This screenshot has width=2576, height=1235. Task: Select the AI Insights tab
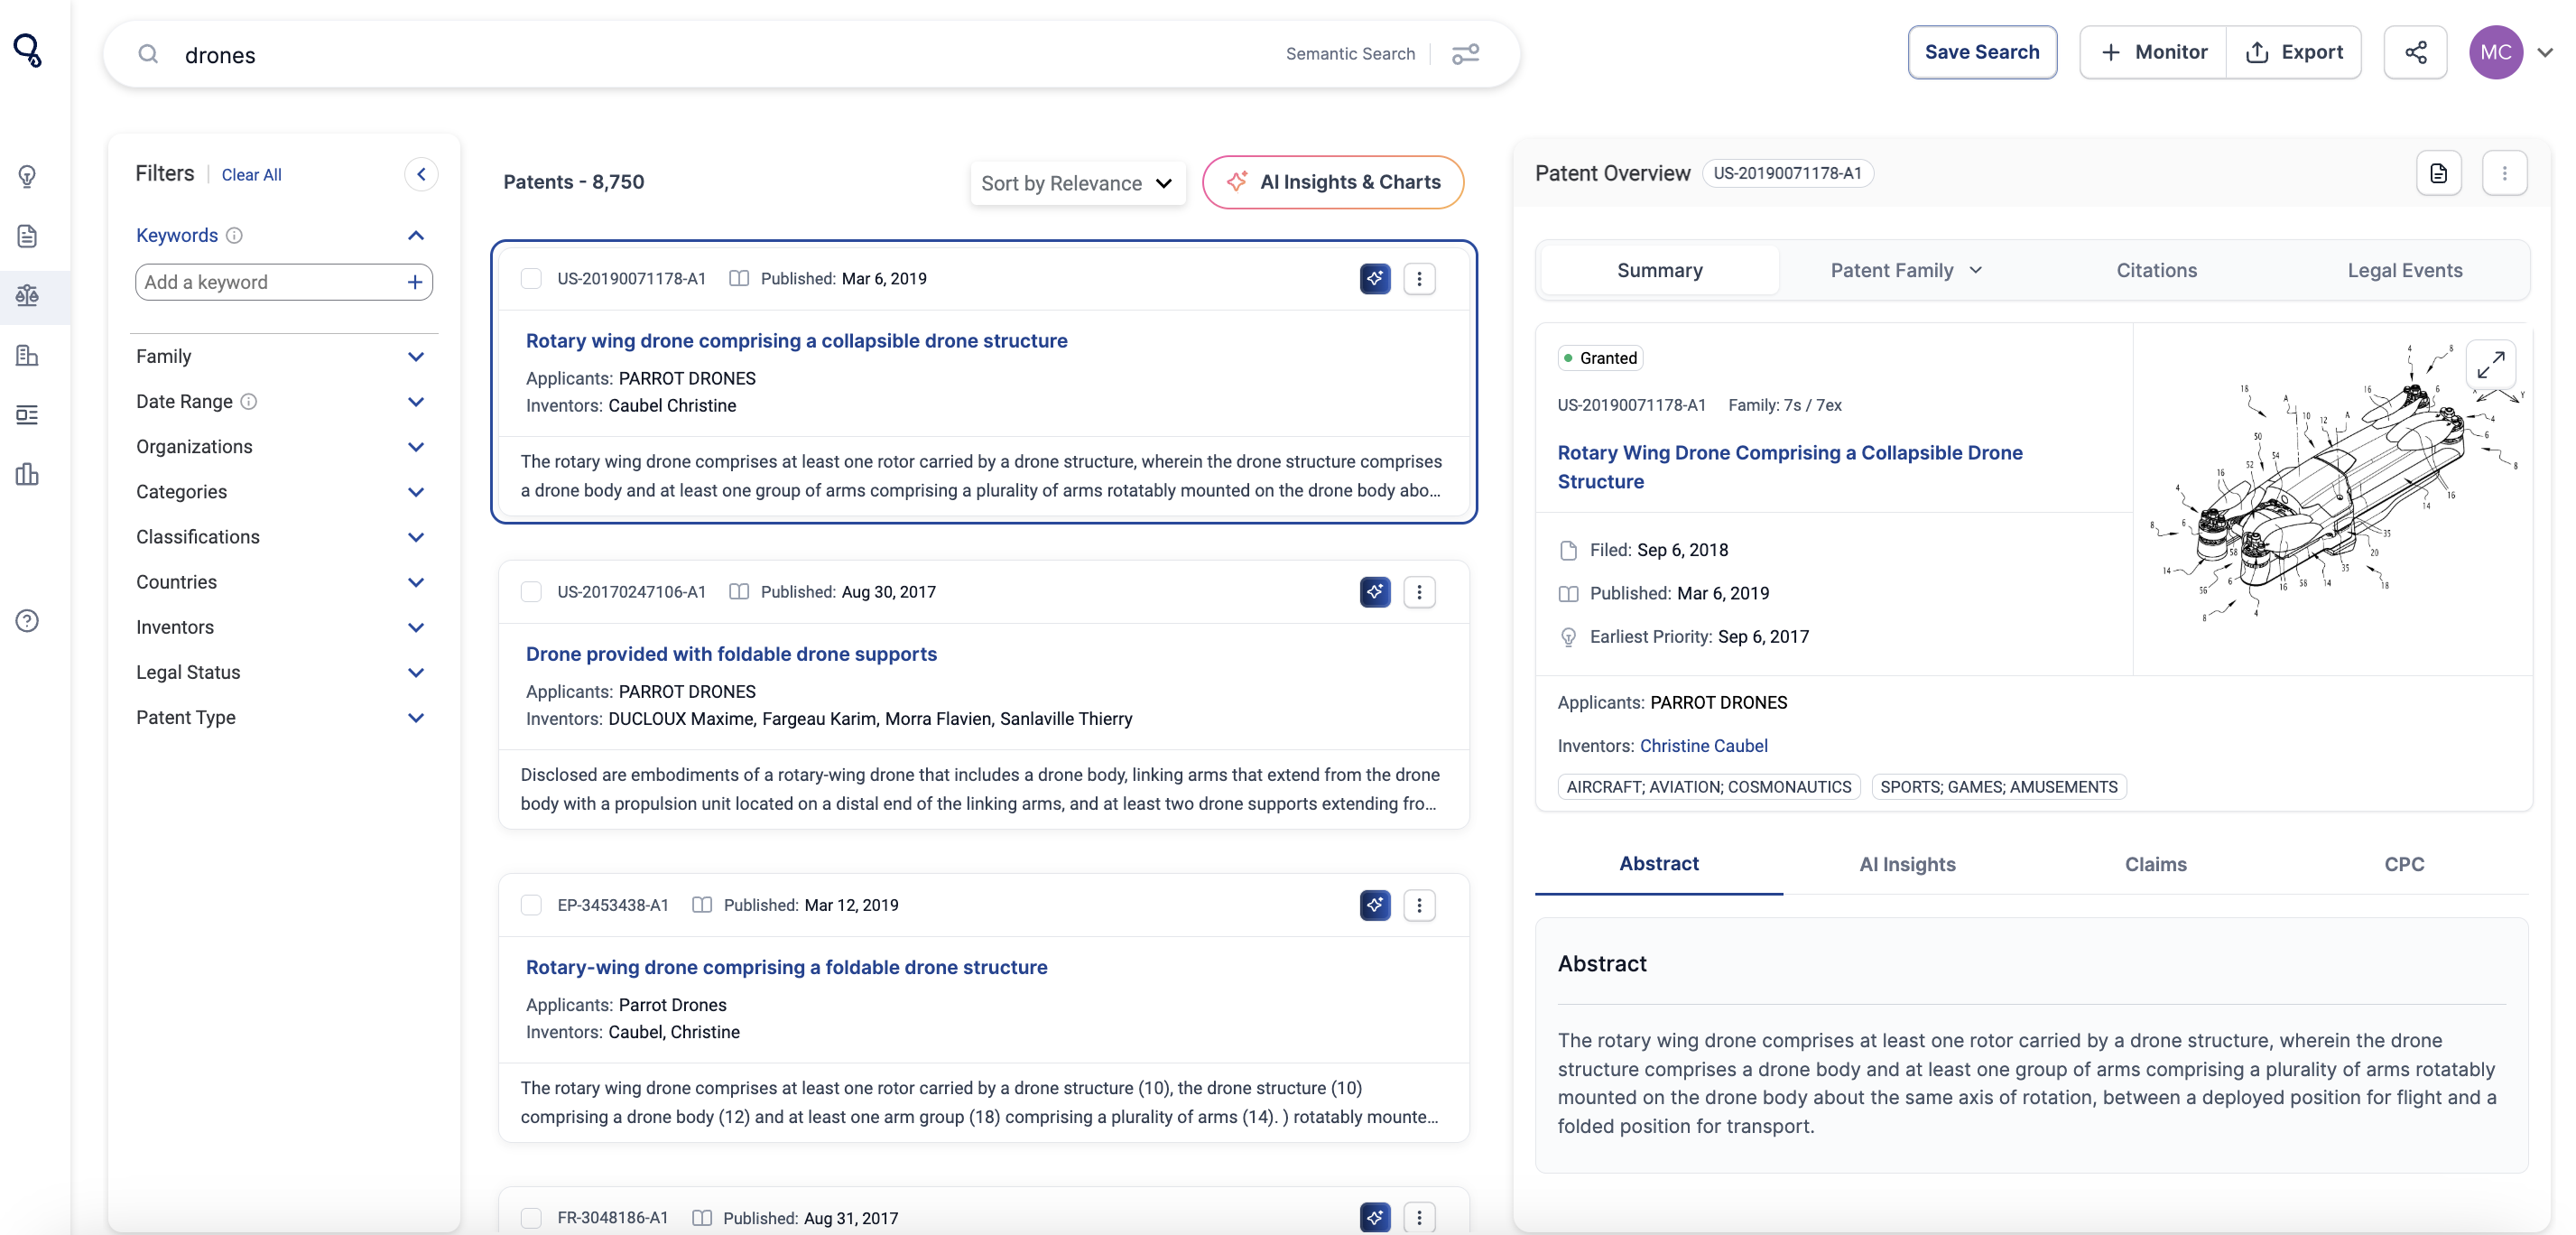pos(1906,864)
